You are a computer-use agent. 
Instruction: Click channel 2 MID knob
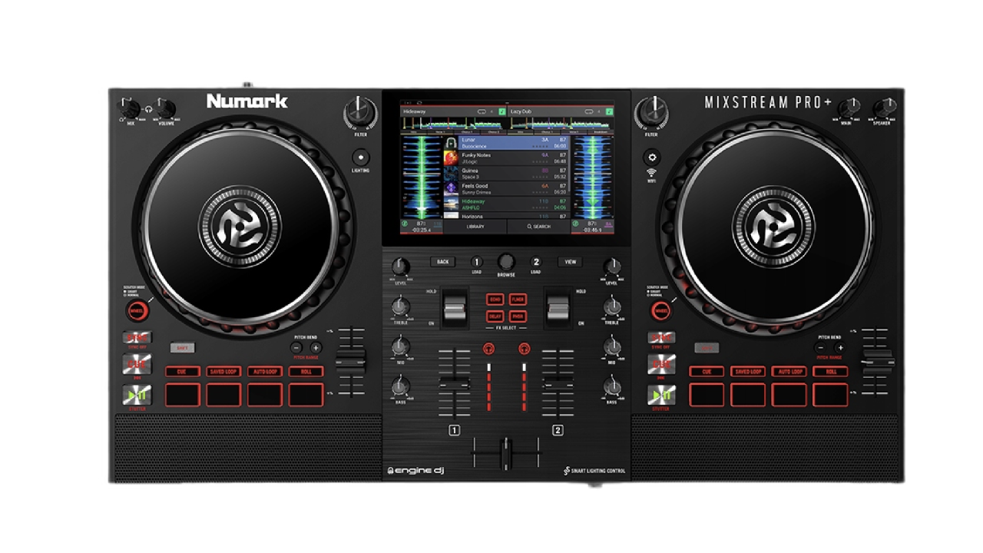tap(612, 346)
